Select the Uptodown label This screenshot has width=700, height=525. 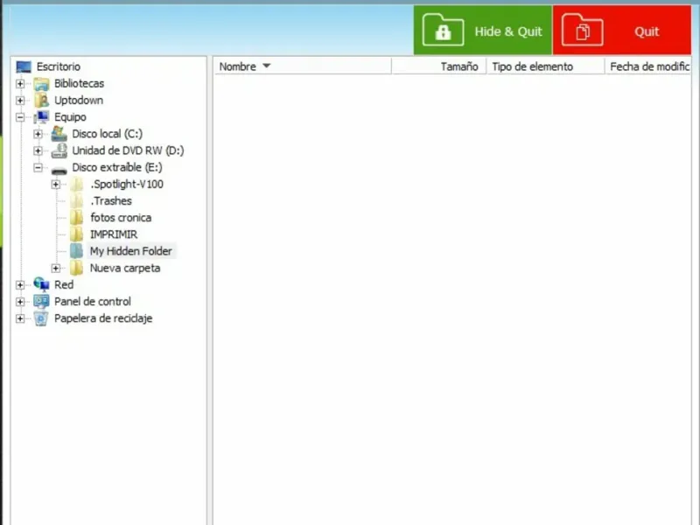coord(79,101)
